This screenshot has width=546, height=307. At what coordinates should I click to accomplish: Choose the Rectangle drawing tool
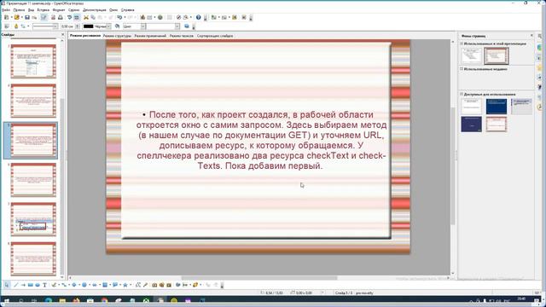coord(31,285)
